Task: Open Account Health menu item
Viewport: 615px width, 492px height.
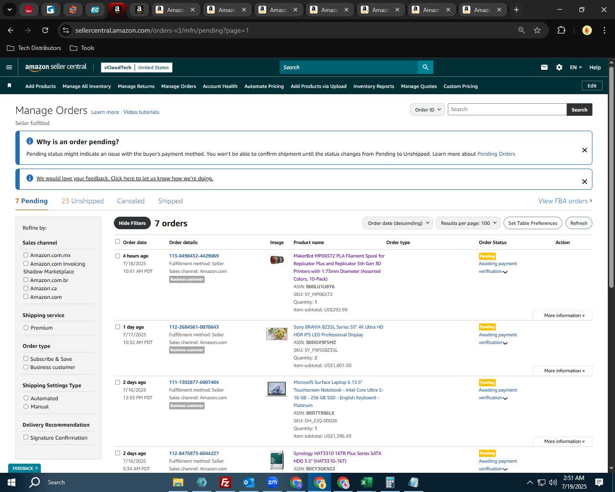Action: click(x=220, y=86)
